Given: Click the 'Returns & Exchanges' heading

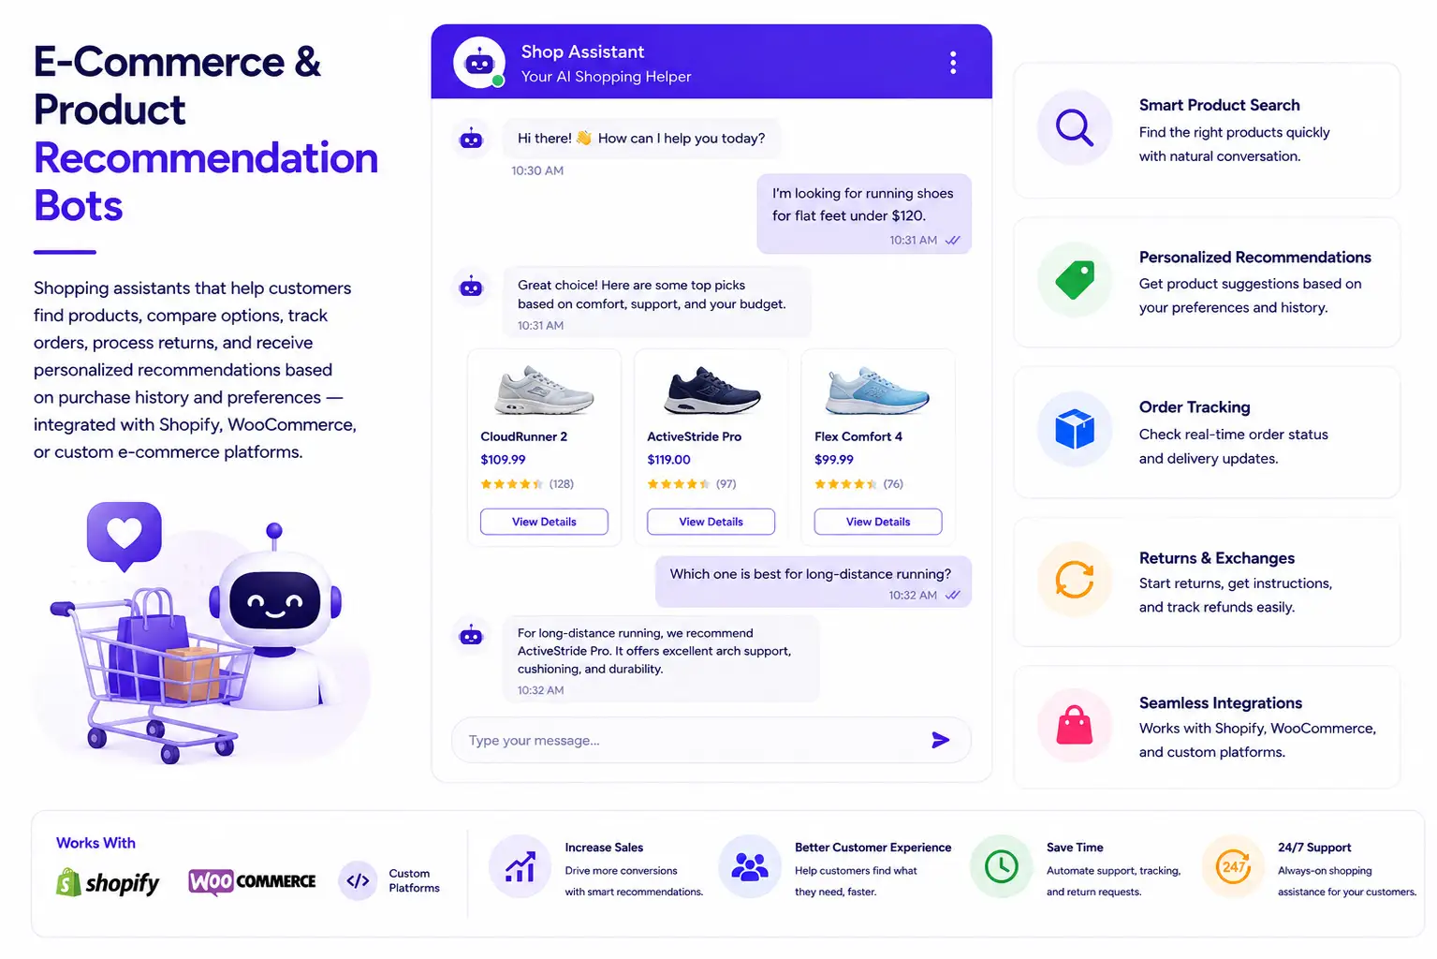Looking at the screenshot, I should click(x=1216, y=558).
